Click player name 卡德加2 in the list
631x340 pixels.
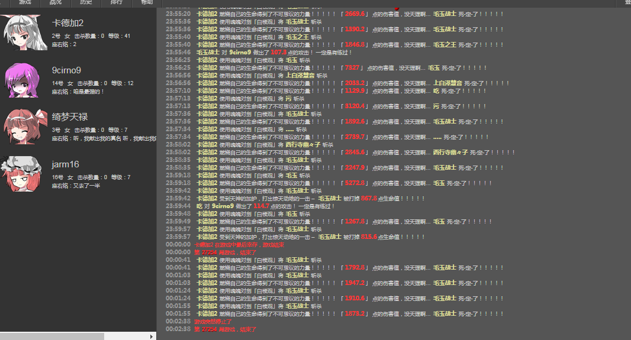click(68, 23)
